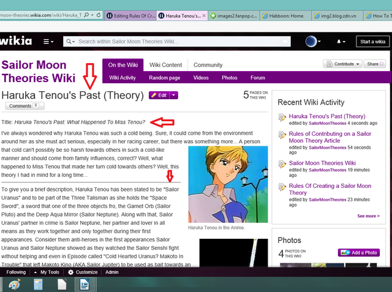Open Wiki Activity in the purple navigation bar

coord(123,78)
